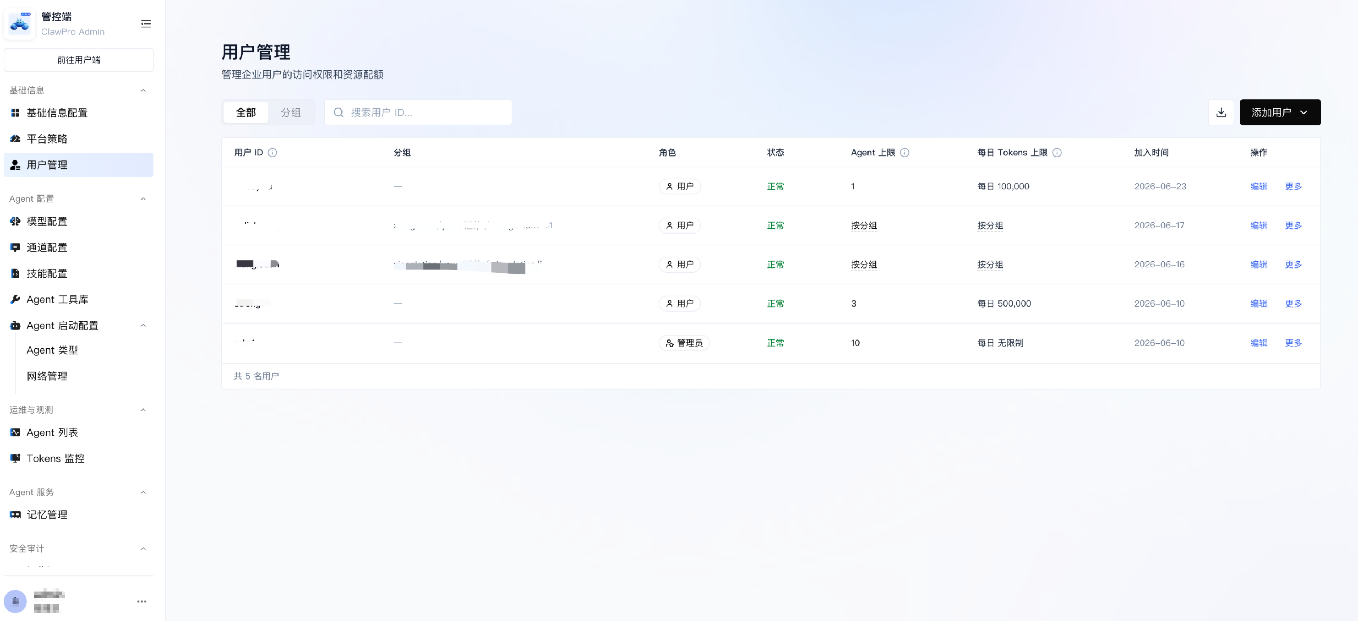Collapse the Agent 配置 sidebar section
Viewport: 1358px width, 621px height.
click(x=143, y=198)
